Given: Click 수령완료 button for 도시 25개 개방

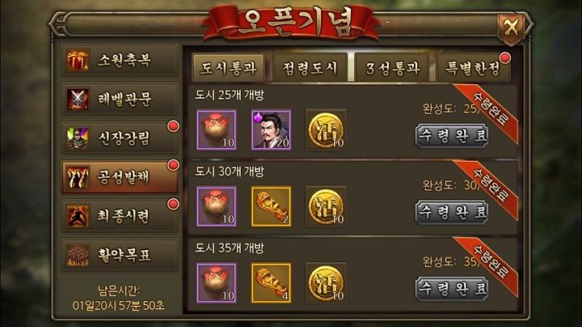Looking at the screenshot, I should tap(451, 136).
